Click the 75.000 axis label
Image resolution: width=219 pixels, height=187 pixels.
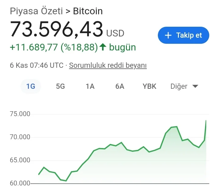tap(20, 114)
